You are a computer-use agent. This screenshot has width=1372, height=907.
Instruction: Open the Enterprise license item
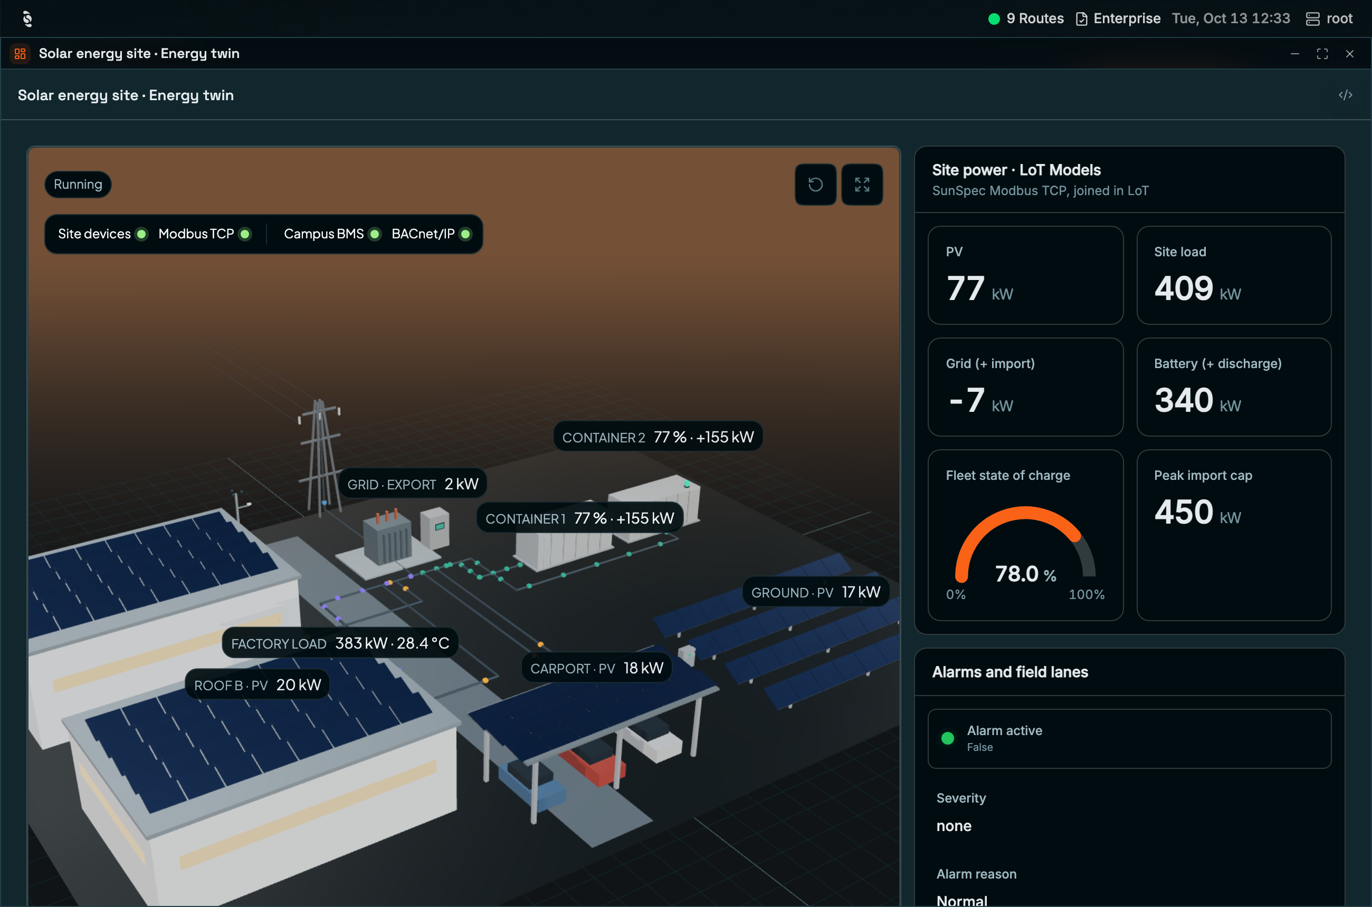tap(1118, 18)
